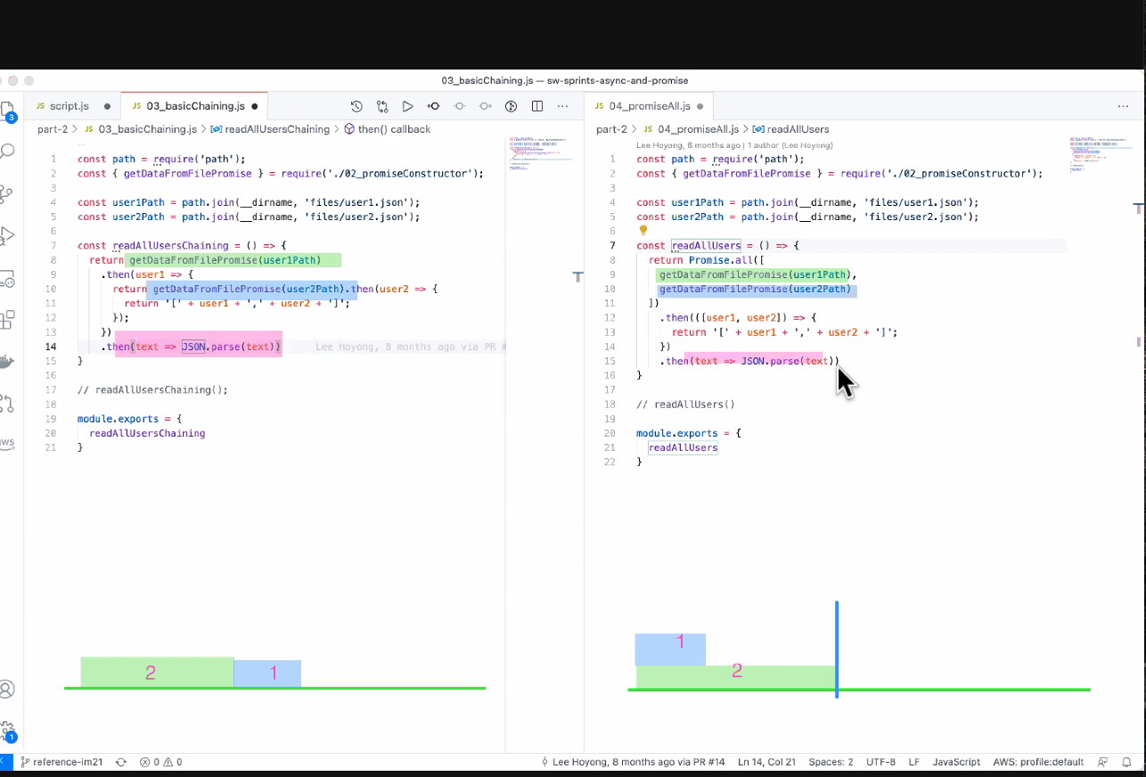Image resolution: width=1146 pixels, height=777 pixels.
Task: Click the feedback icon in the status bar
Action: tap(1103, 762)
